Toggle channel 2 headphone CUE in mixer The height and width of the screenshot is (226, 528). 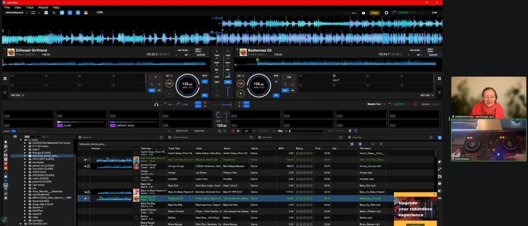[228, 82]
